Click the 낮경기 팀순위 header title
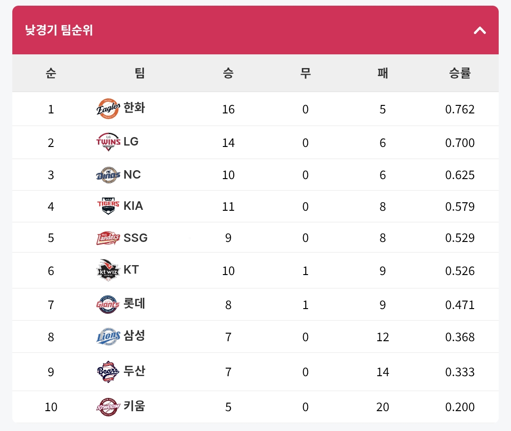 59,31
